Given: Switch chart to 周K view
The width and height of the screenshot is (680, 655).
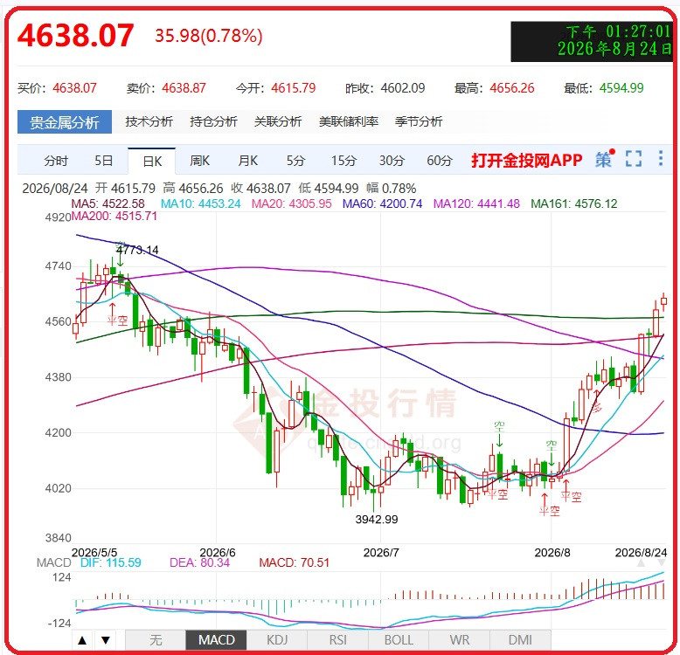Looking at the screenshot, I should (x=199, y=161).
